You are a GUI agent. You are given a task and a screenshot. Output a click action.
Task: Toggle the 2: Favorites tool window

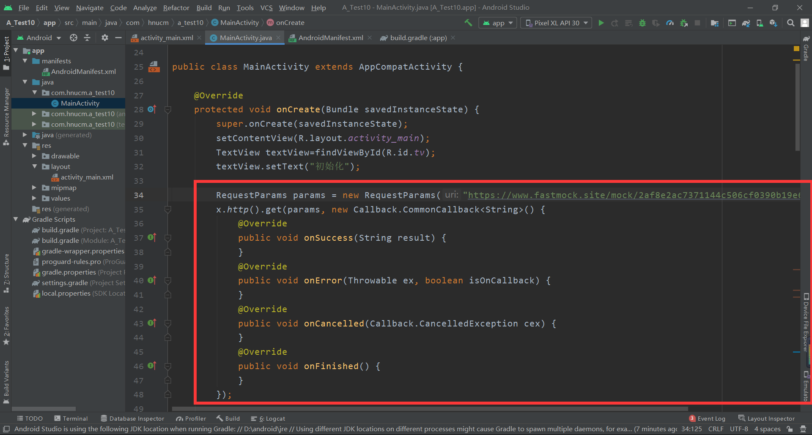pos(6,326)
